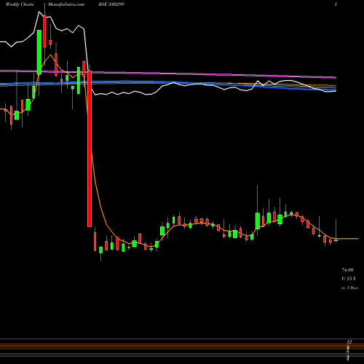Click the 'in 5 Days' label
Image resolution: width=364 pixels, height=364 pixels.
coord(349,288)
